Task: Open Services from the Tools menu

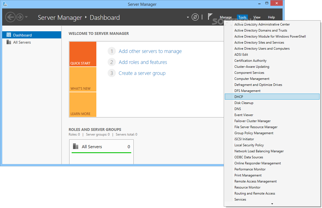Action: point(272,199)
